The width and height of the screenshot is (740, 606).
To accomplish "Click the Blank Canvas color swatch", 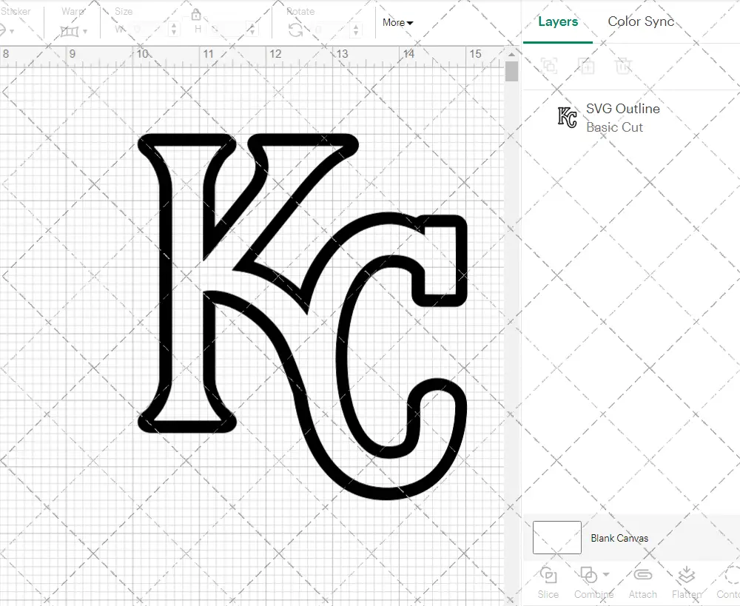I will click(556, 538).
